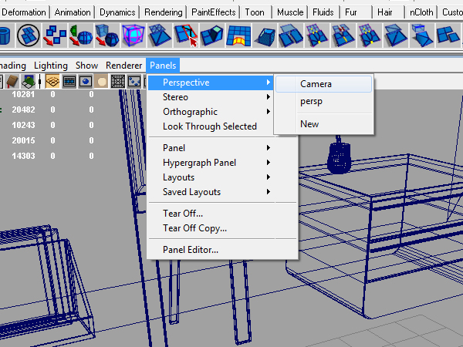Open the Show menu

(86, 66)
